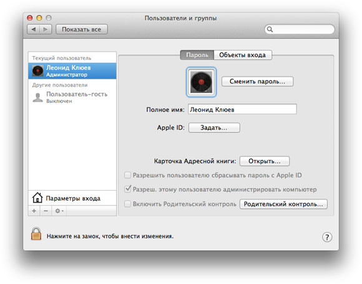Click the vinyl record user picture
The height and width of the screenshot is (284, 362).
201,82
